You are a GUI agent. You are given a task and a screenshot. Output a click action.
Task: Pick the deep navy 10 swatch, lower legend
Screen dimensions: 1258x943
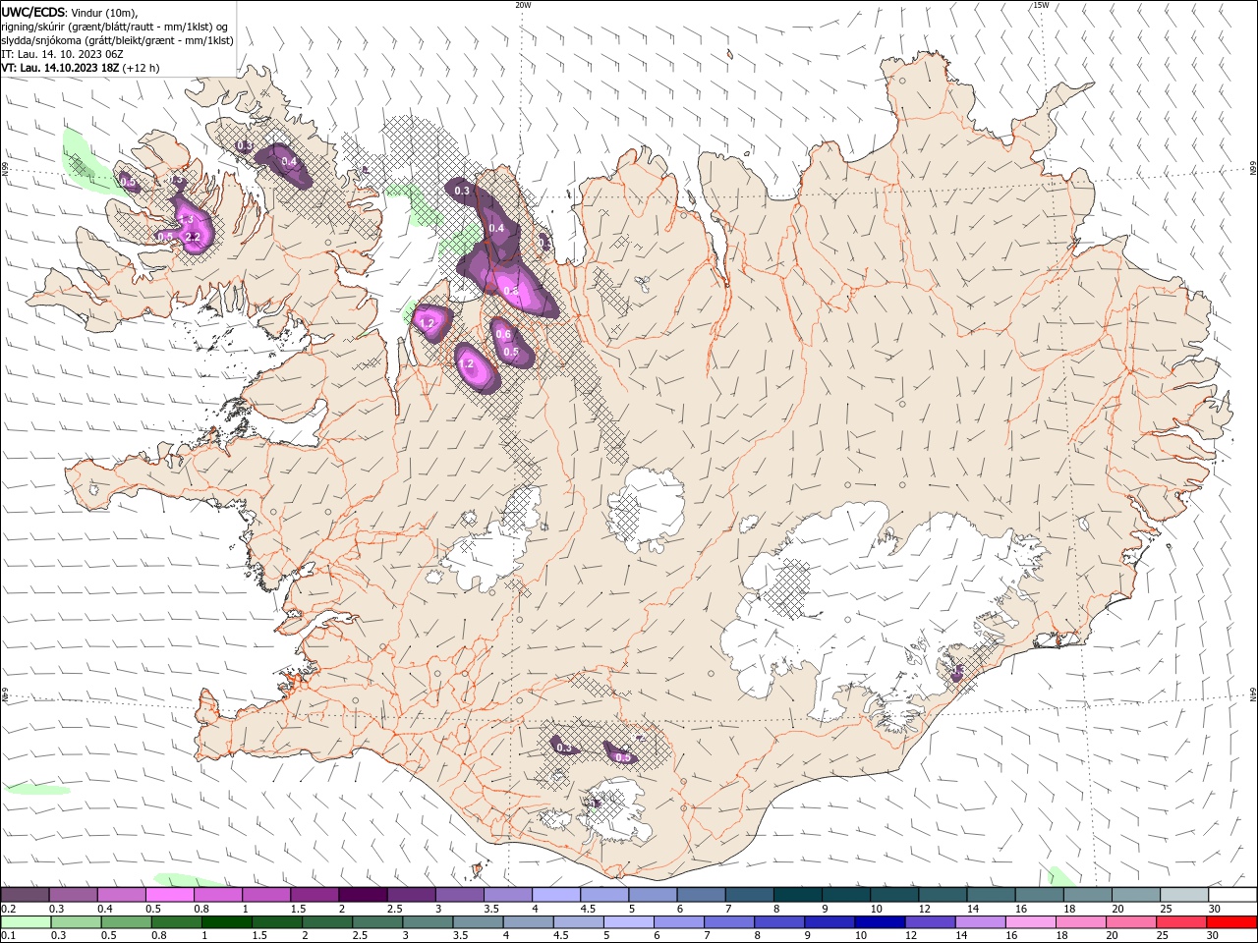click(880, 922)
